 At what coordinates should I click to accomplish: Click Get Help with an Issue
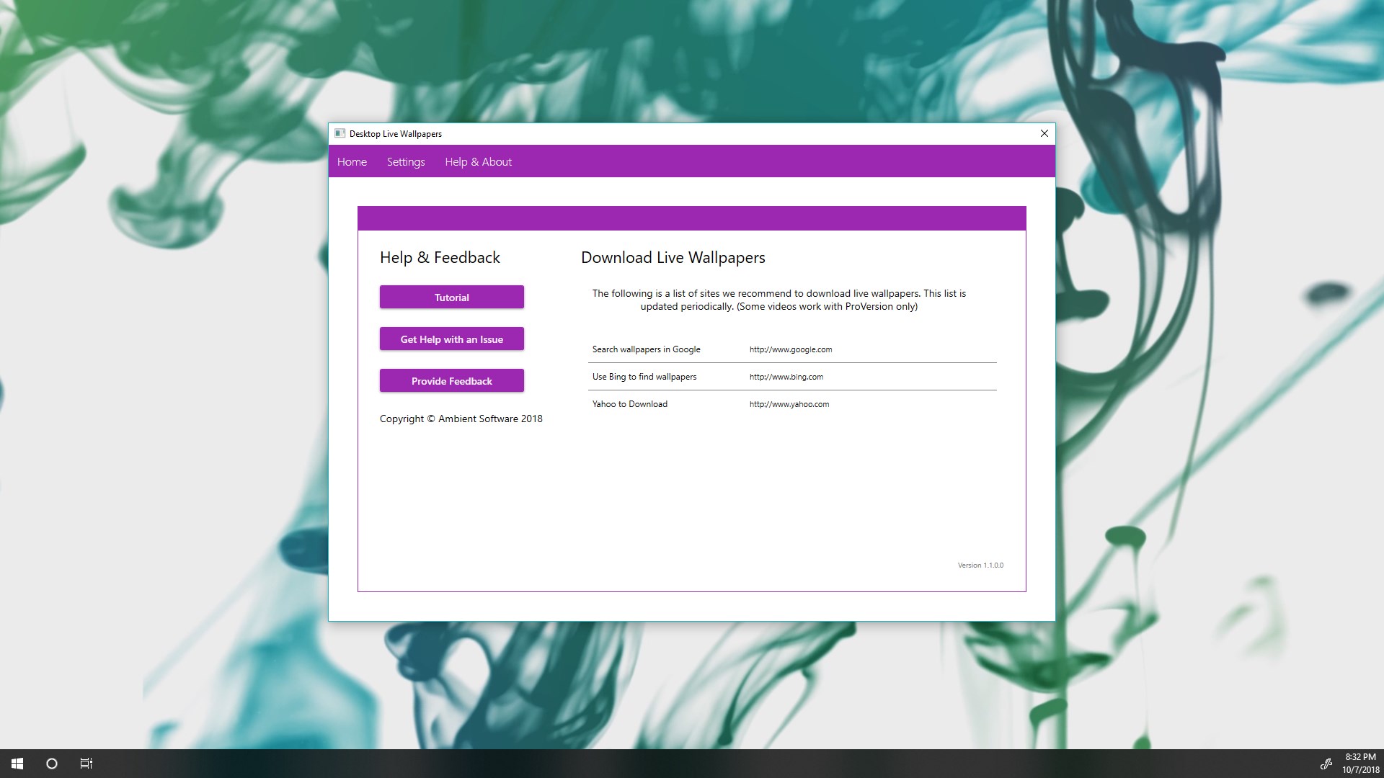point(452,339)
